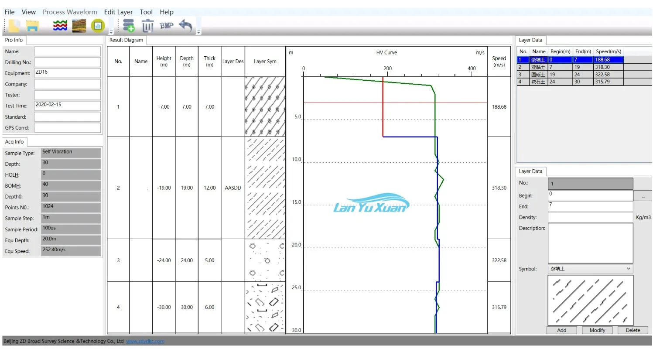Click the Description text area
The height and width of the screenshot is (349, 653).
tap(590, 243)
